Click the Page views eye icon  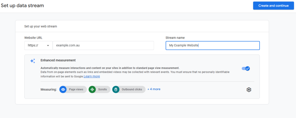click(63, 89)
